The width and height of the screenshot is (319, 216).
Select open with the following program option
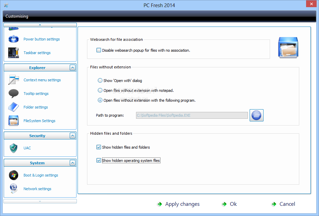100,100
